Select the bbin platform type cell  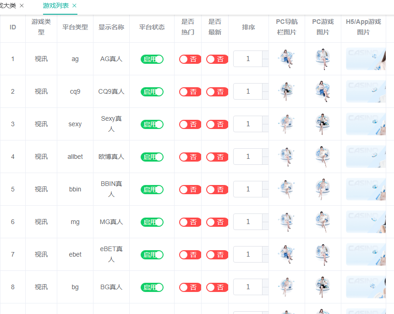tap(75, 189)
